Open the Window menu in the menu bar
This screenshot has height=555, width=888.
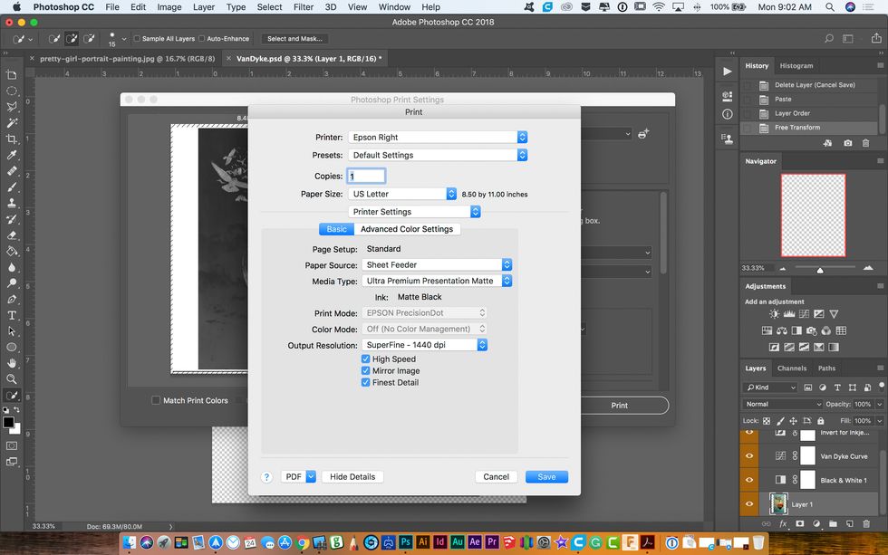pyautogui.click(x=394, y=6)
